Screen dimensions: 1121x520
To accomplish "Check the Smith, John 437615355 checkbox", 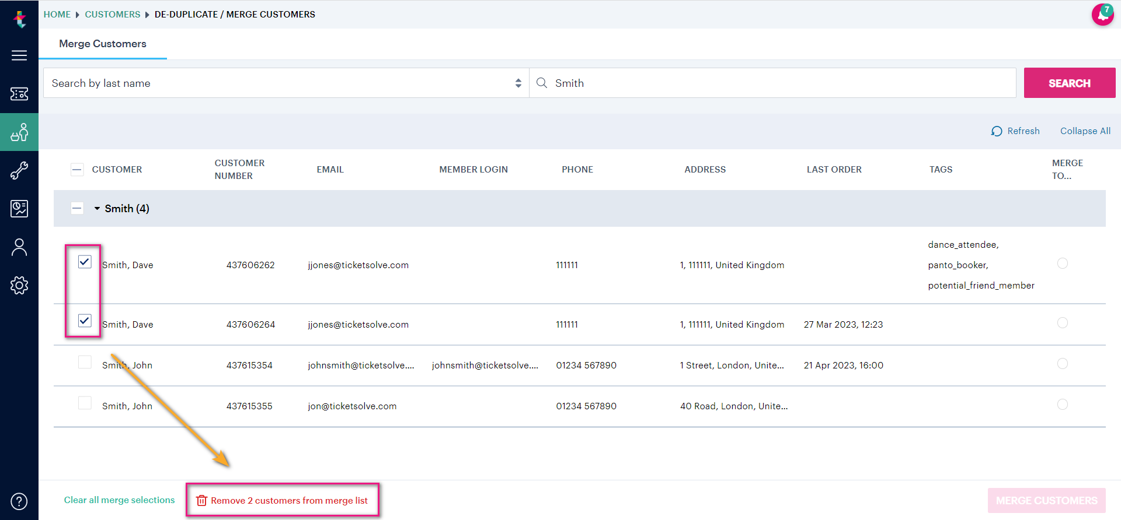I will pyautogui.click(x=85, y=403).
